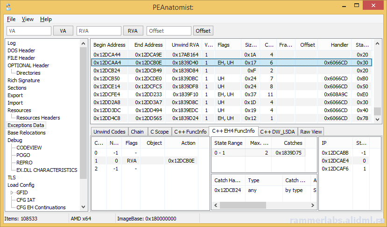Click the PEAnatomist app icon in title bar
Image resolution: width=387 pixels, height=227 pixels.
[x=8, y=7]
